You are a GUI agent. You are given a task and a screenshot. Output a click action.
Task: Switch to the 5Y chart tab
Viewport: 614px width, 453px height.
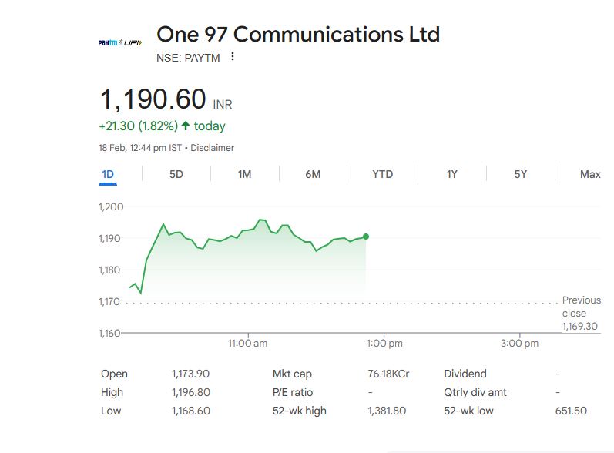click(x=521, y=174)
